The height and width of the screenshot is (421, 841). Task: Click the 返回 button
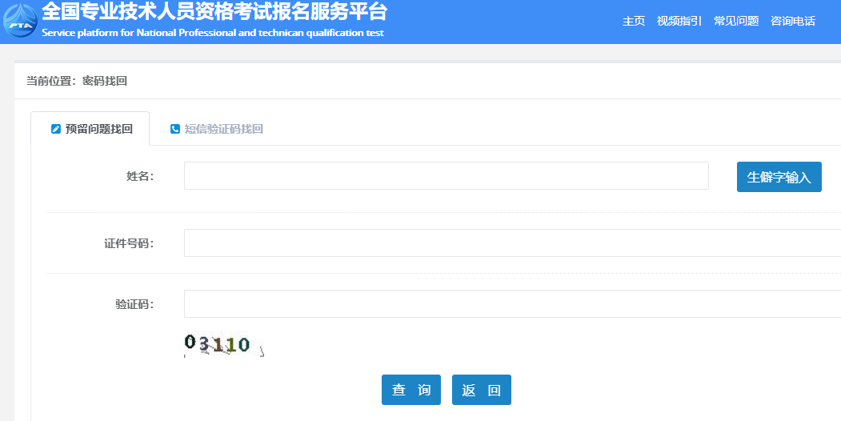pos(481,390)
